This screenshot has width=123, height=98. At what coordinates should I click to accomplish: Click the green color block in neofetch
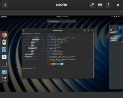click(52, 64)
